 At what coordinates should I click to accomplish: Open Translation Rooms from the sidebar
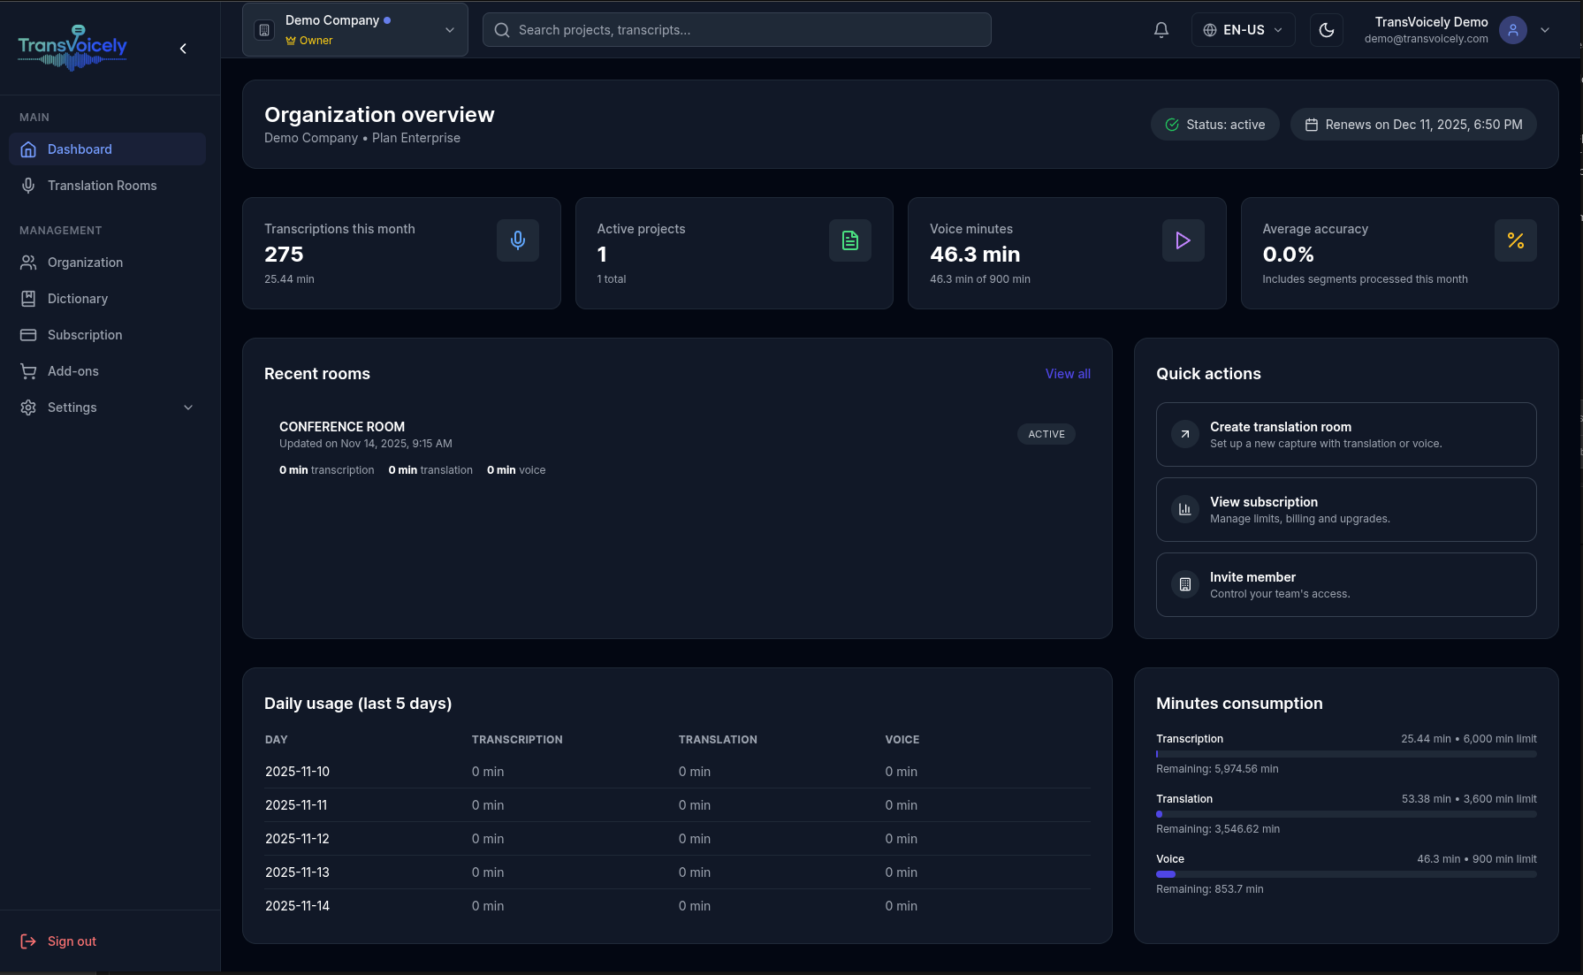107,186
